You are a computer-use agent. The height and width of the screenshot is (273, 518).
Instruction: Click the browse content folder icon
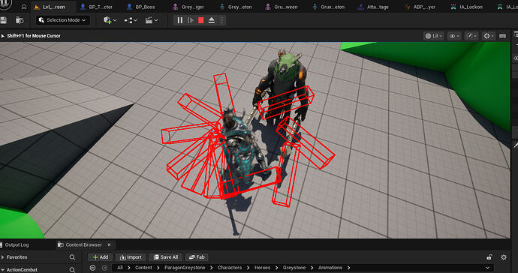coord(20,20)
